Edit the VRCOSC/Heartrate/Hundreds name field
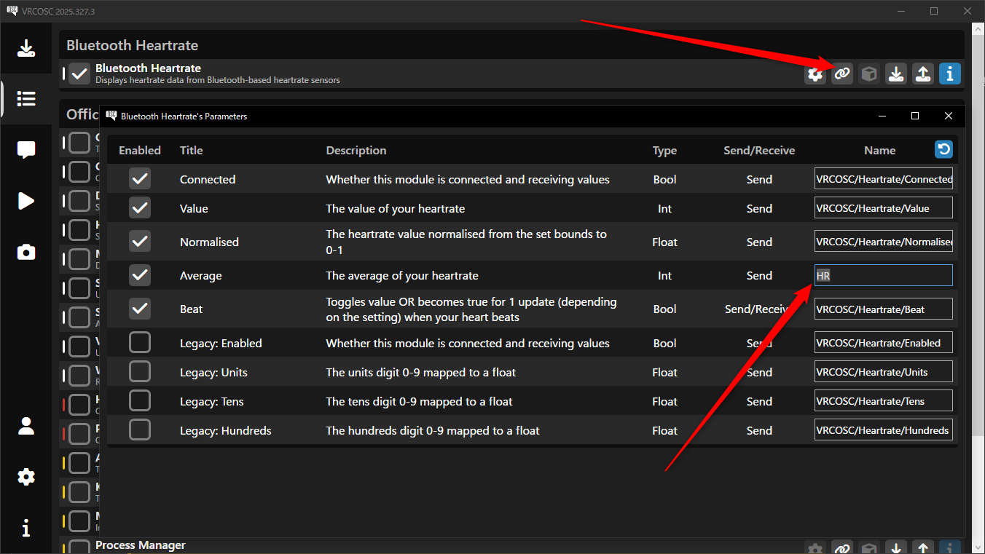985x554 pixels. pyautogui.click(x=883, y=430)
